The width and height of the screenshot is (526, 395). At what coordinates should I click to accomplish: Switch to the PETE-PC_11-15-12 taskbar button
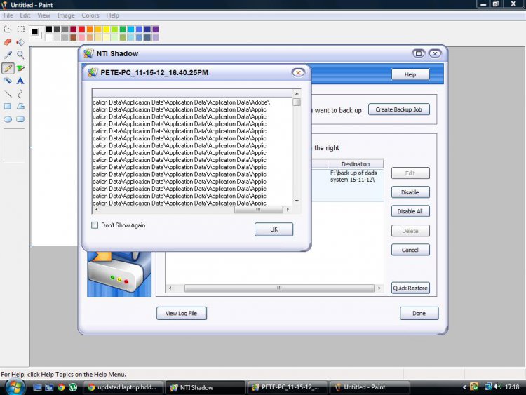click(x=288, y=387)
